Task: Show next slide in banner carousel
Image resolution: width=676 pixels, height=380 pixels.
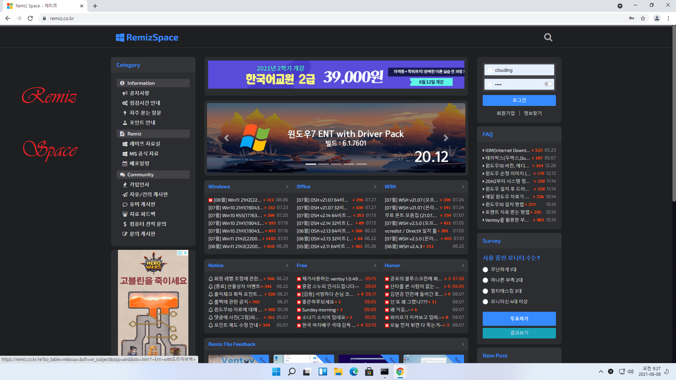Action: (x=446, y=138)
